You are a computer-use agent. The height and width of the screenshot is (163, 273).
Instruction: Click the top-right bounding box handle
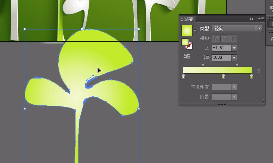[x=139, y=29]
